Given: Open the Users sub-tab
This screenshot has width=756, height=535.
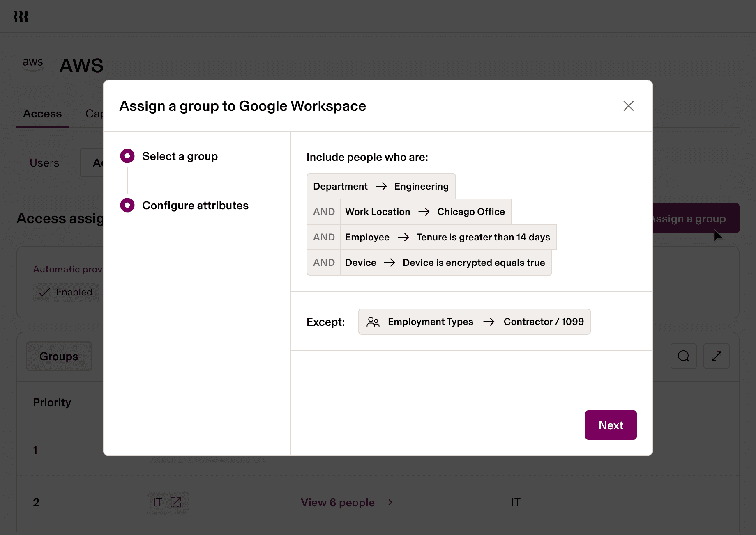Looking at the screenshot, I should (x=44, y=163).
